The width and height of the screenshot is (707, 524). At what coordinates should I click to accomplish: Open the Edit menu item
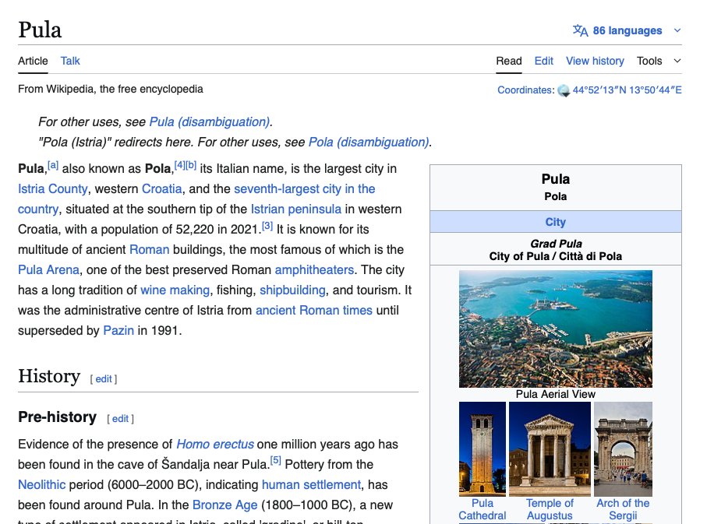click(x=543, y=61)
